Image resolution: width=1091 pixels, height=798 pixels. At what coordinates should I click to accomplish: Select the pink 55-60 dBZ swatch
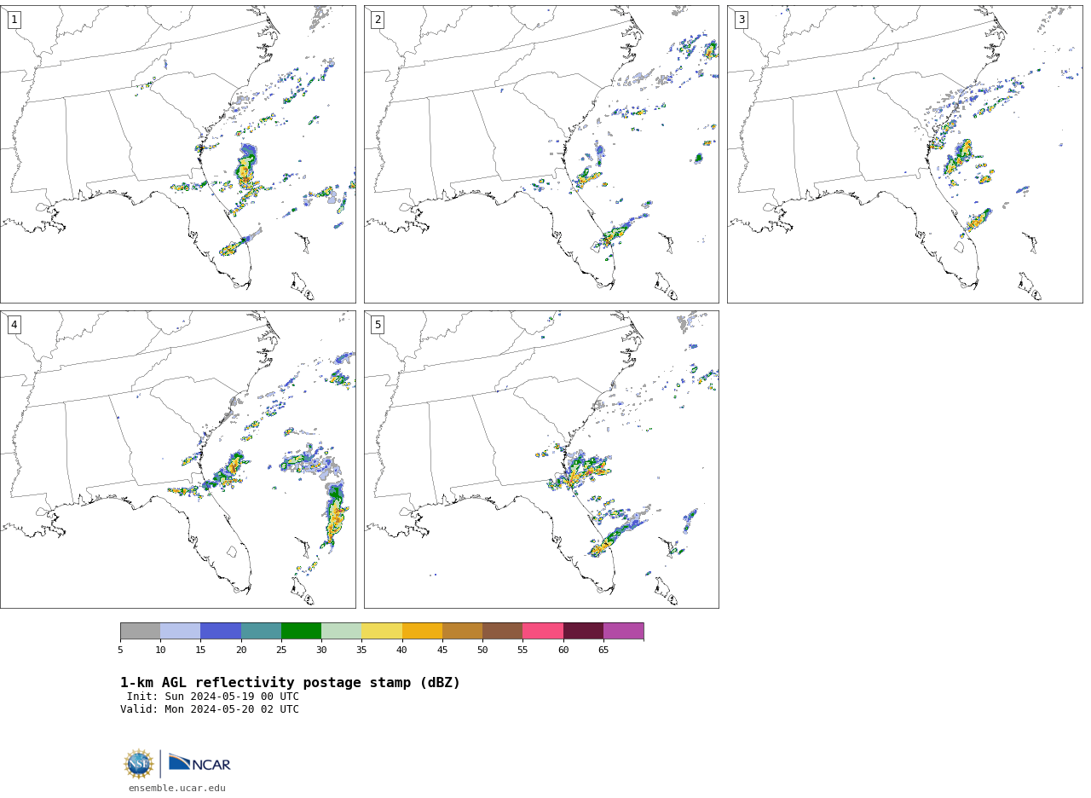pyautogui.click(x=543, y=631)
